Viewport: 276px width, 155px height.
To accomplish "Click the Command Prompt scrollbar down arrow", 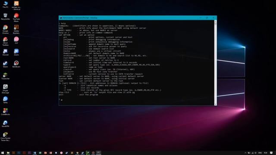I will [216, 104].
